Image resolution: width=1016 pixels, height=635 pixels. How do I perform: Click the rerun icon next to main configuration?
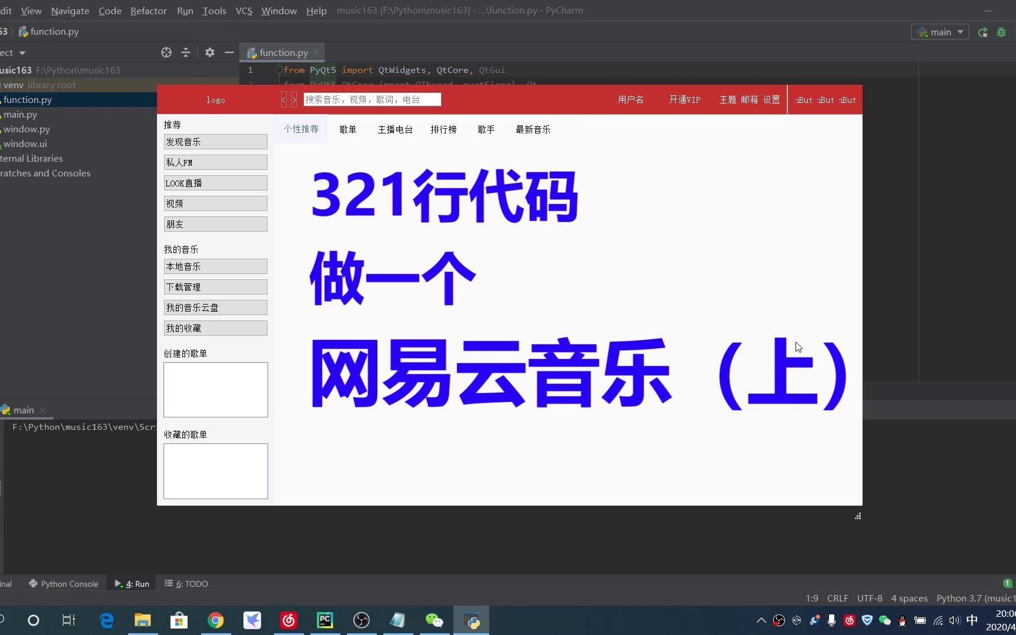click(982, 32)
